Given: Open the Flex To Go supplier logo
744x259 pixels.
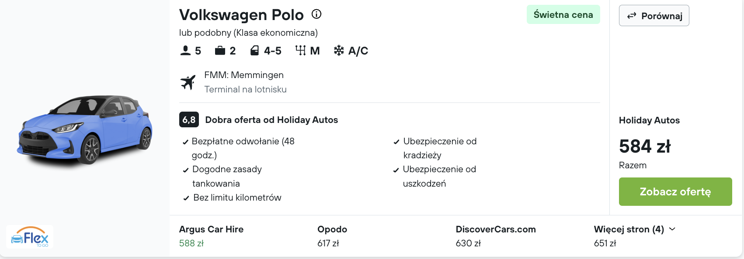Looking at the screenshot, I should [x=30, y=237].
